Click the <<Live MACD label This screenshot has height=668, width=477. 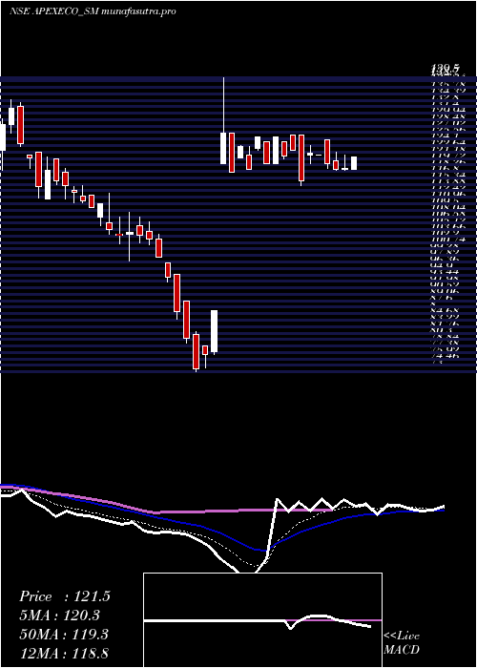coord(402,642)
